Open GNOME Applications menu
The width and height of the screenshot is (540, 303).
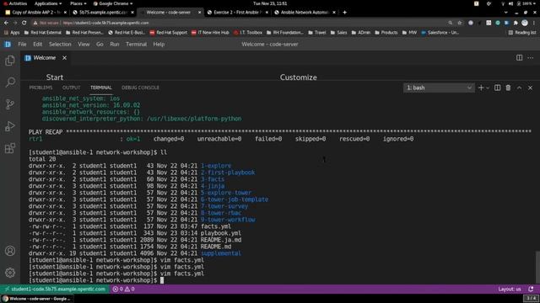pos(48,3)
